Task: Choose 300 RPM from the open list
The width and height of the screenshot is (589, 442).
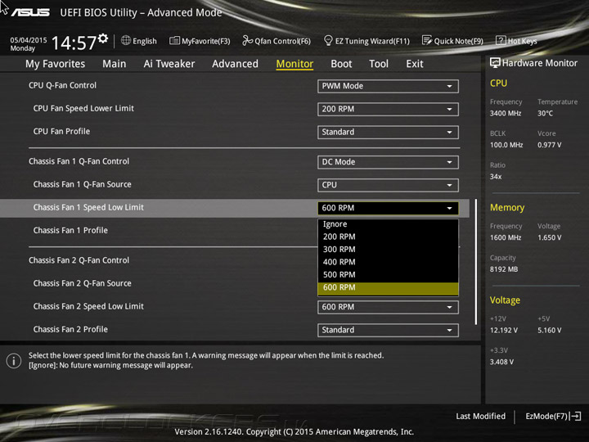Action: 388,249
